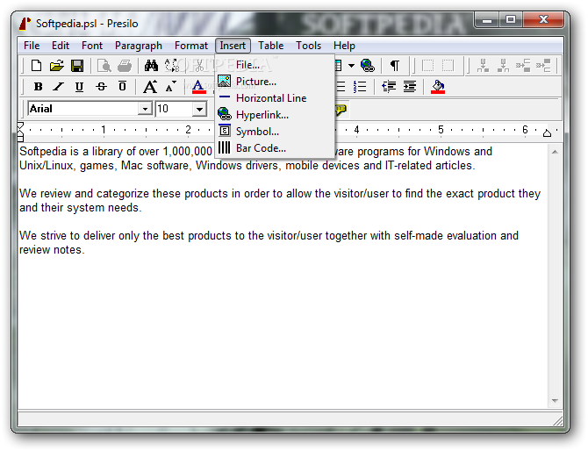Toggle Italic formatting
Image resolution: width=588 pixels, height=451 pixels.
pos(58,87)
